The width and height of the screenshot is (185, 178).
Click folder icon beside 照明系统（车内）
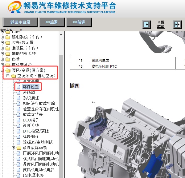[x=8, y=37]
